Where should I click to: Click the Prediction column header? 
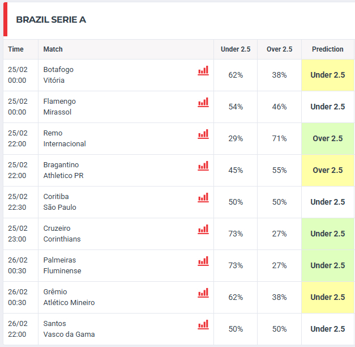tap(328, 49)
